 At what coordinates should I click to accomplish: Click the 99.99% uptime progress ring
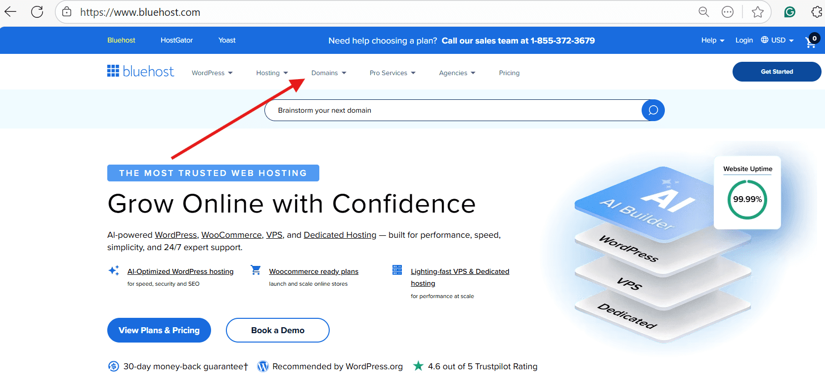[747, 199]
